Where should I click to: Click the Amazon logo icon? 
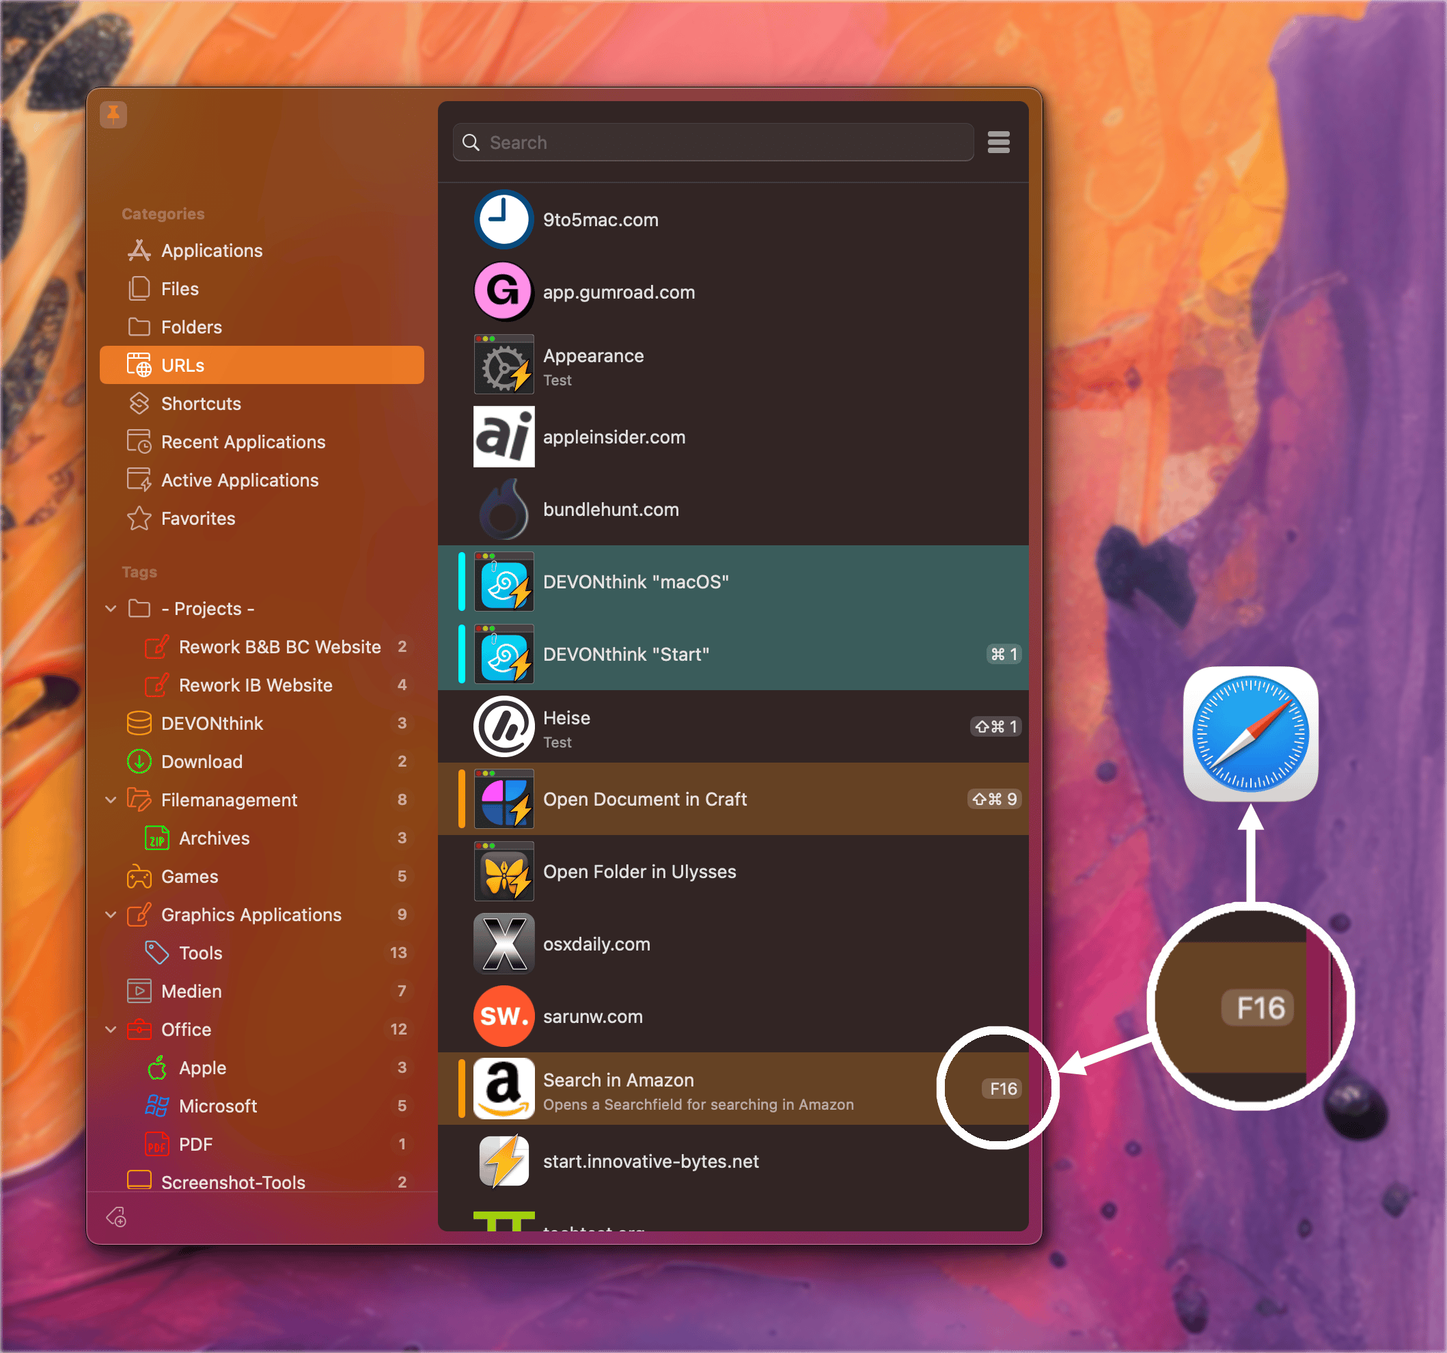click(x=504, y=1089)
